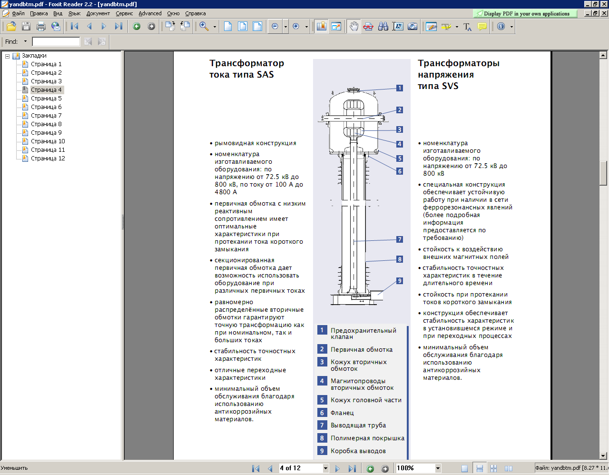The height and width of the screenshot is (475, 609).
Task: Open the Правка menu
Action: [x=39, y=13]
